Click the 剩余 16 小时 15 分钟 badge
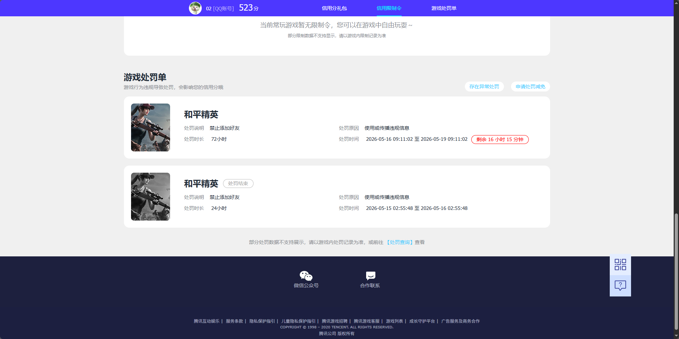Image resolution: width=679 pixels, height=339 pixels. pos(500,139)
